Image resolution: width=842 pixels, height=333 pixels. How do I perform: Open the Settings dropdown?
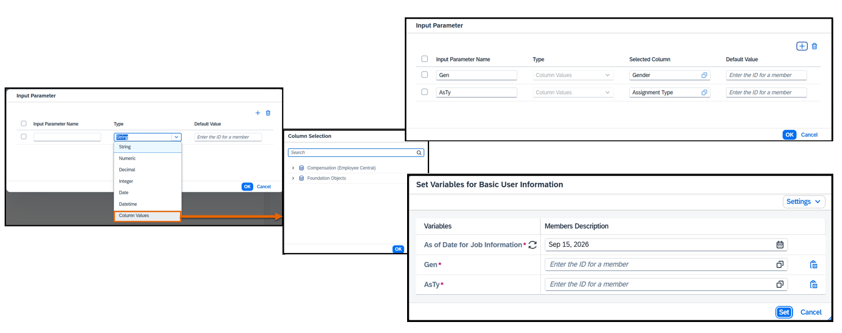pos(804,202)
